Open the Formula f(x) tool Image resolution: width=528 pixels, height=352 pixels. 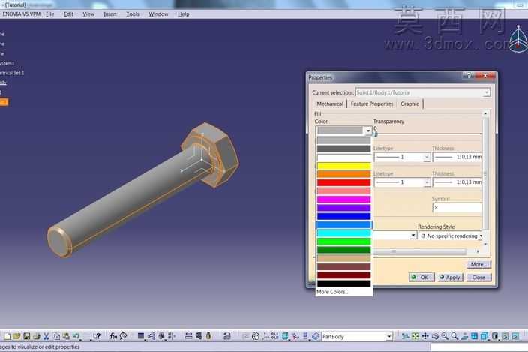113,336
